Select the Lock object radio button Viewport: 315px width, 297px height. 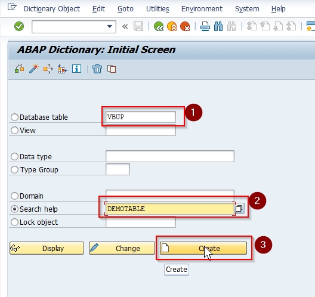pyautogui.click(x=15, y=222)
